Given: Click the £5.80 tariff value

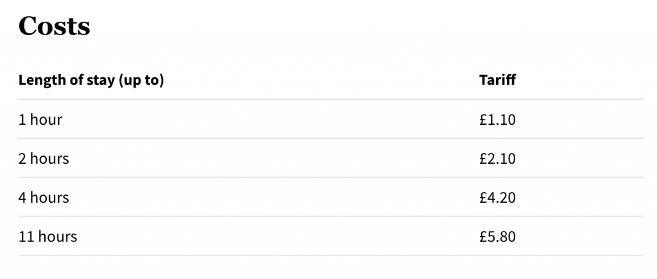Looking at the screenshot, I should tap(498, 237).
